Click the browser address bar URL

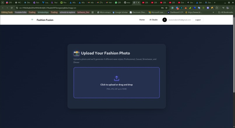pos(48,8)
